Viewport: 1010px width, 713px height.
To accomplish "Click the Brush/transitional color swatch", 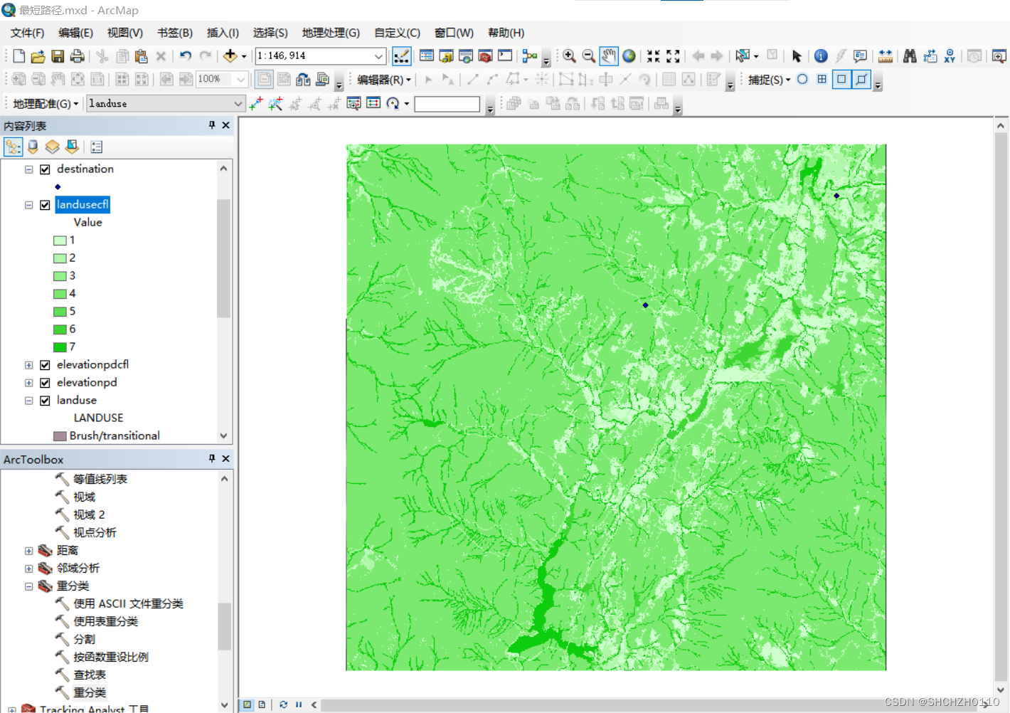I will click(x=60, y=436).
